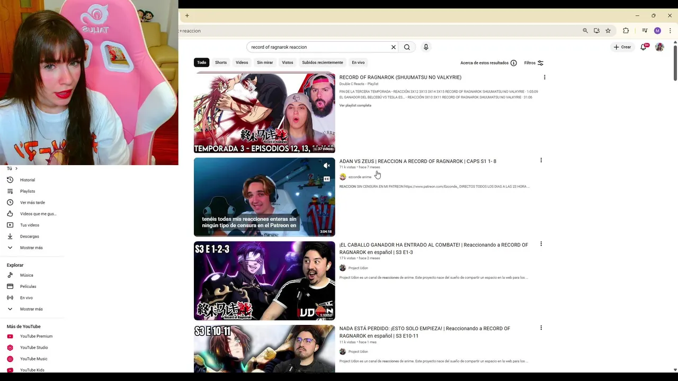The height and width of the screenshot is (381, 678).
Task: Open the RECORD OF RAGNAROK (SHUUMATSU NO VALKYRIE) title
Action: 400,77
